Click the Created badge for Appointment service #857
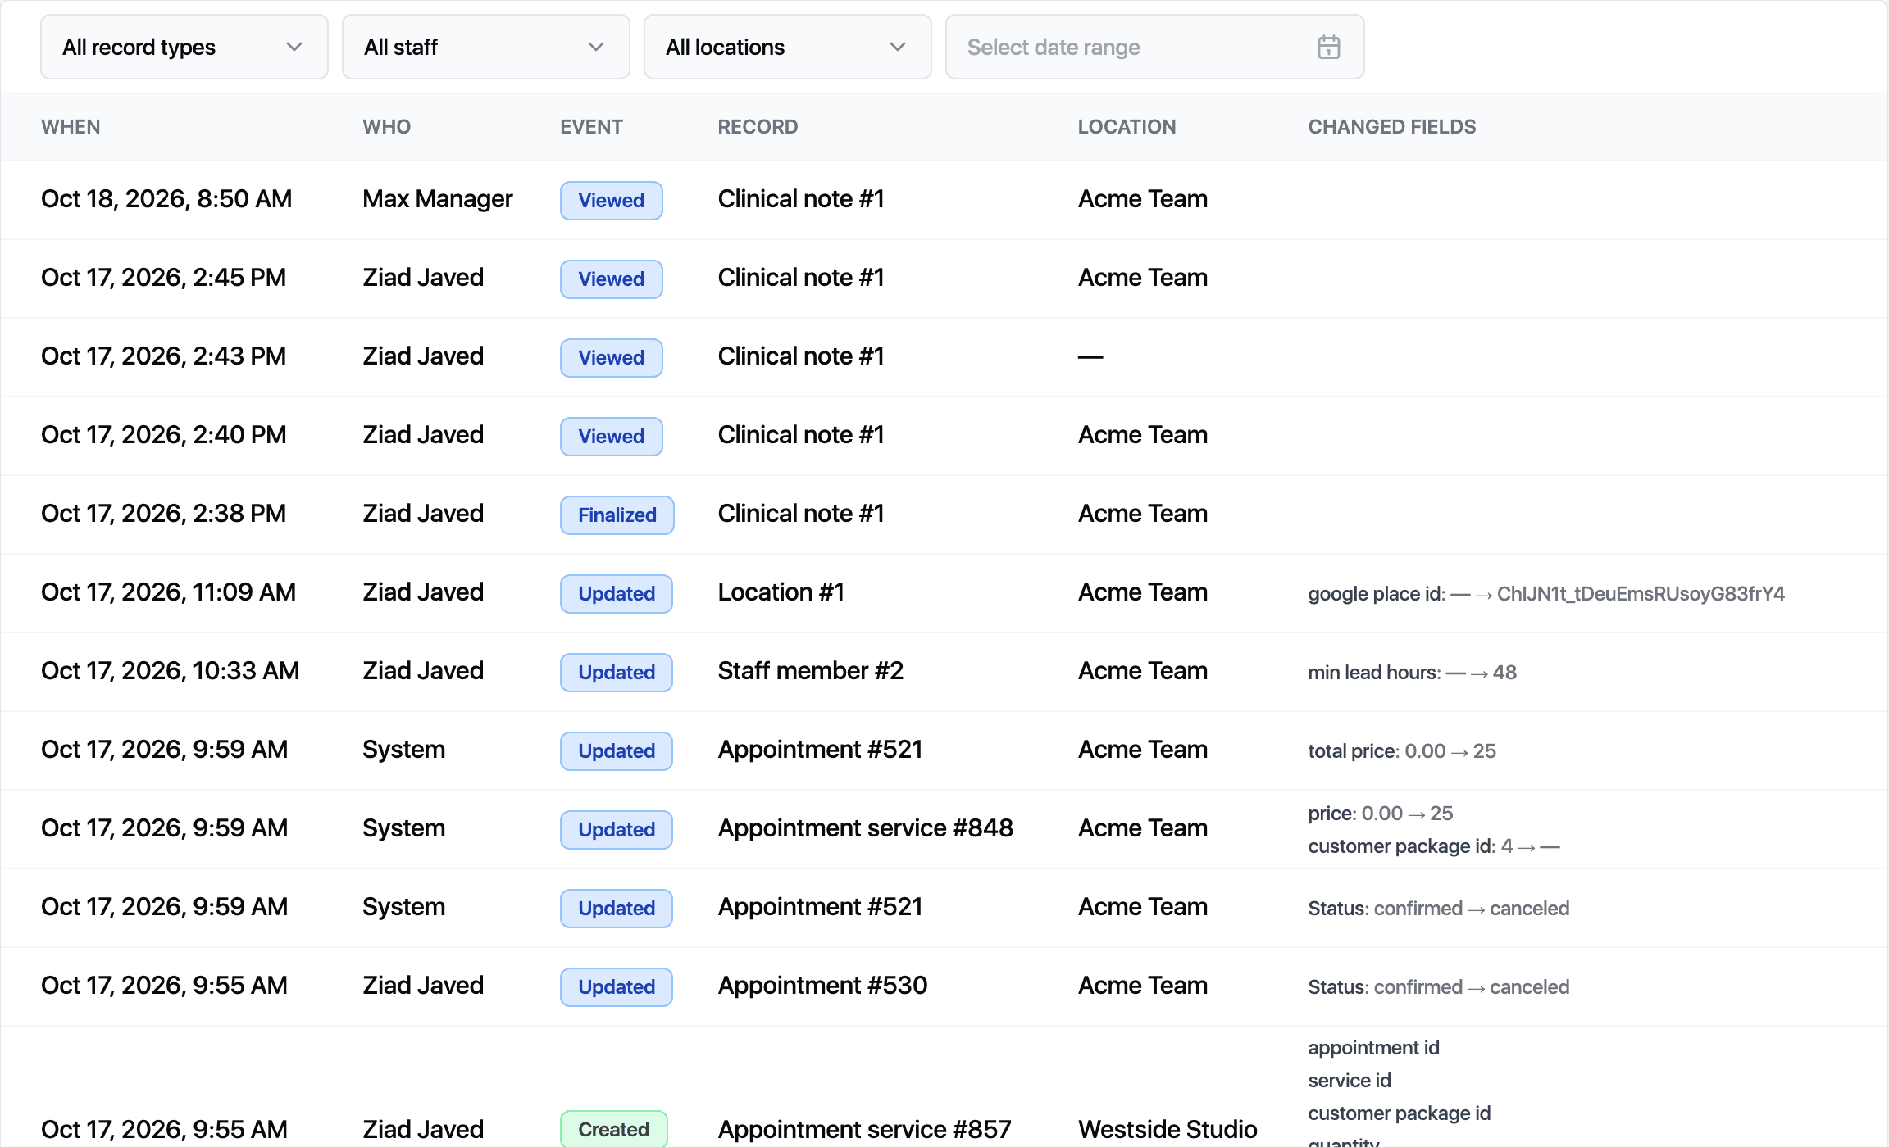Image resolution: width=1889 pixels, height=1147 pixels. [614, 1129]
